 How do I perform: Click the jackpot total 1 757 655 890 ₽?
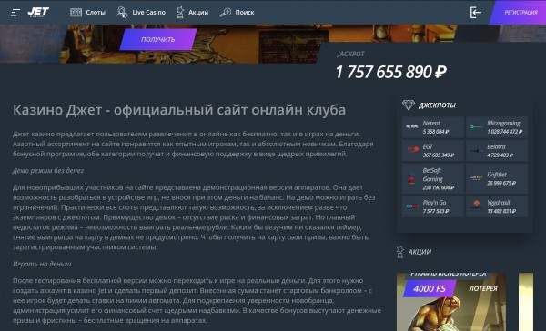(390, 72)
